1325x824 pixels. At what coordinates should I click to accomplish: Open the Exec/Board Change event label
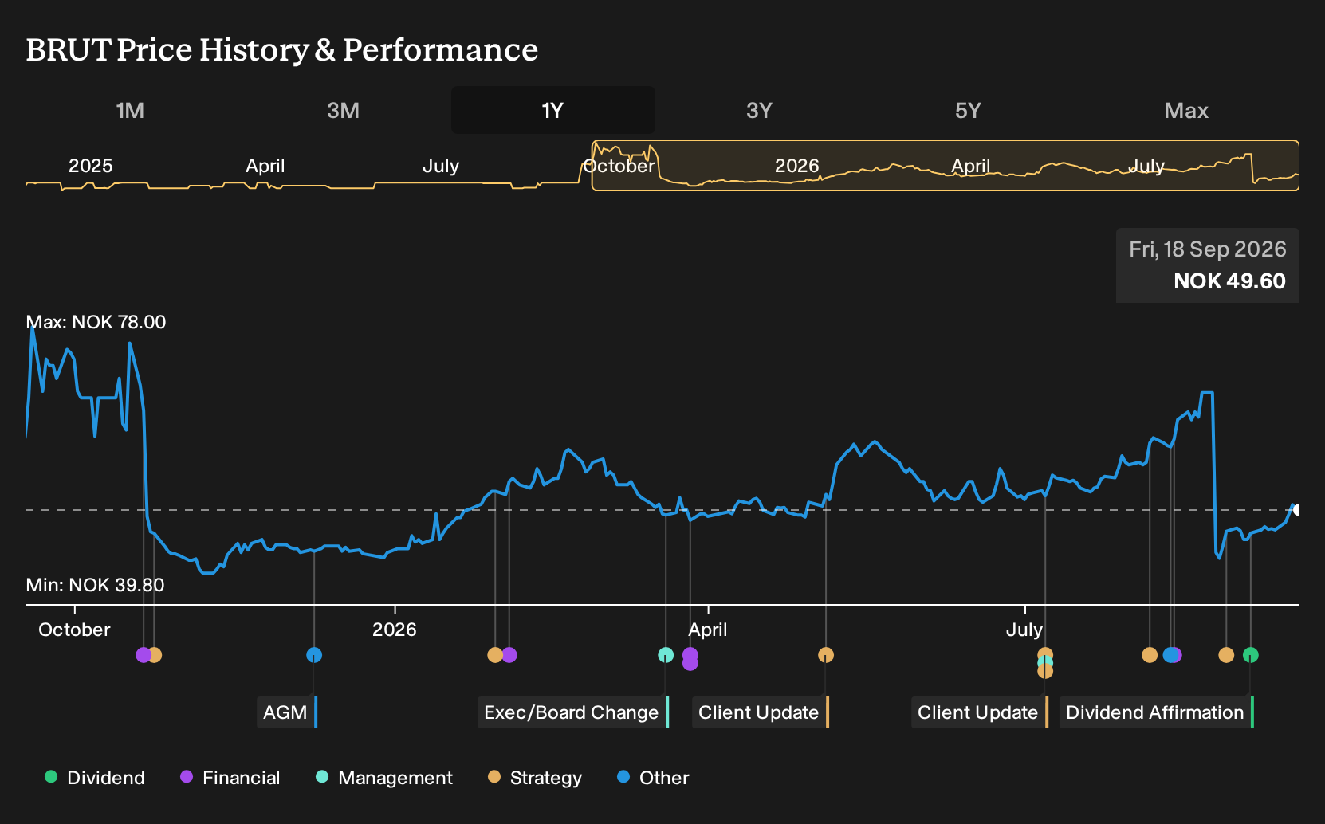click(x=573, y=712)
